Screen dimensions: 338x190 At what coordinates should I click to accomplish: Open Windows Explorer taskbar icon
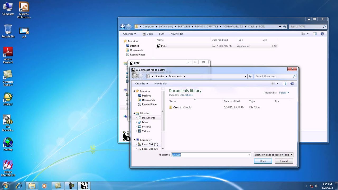coord(32,186)
